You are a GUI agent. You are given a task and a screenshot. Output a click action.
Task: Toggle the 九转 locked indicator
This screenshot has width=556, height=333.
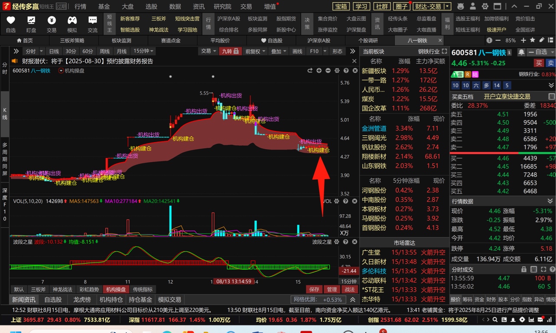click(230, 51)
